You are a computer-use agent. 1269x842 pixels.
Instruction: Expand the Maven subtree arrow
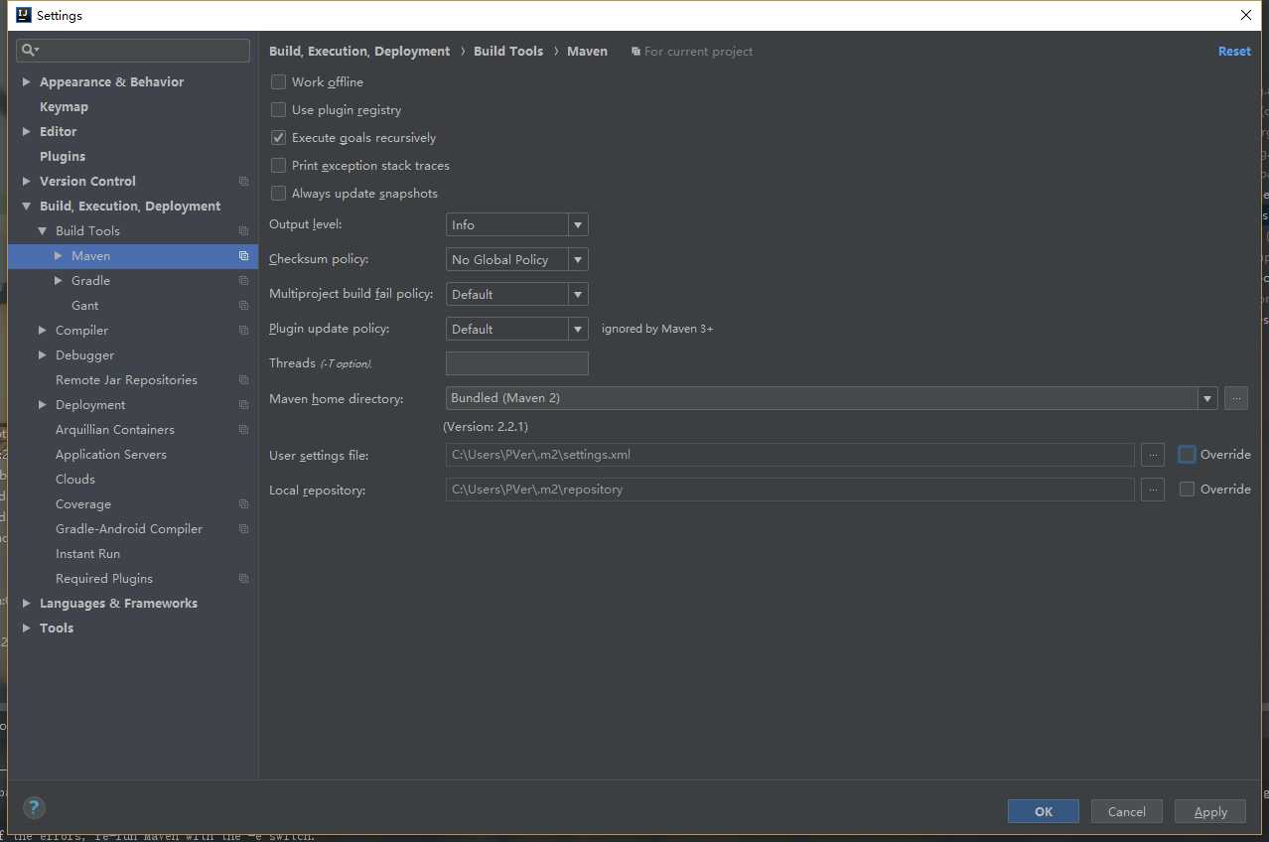tap(59, 255)
